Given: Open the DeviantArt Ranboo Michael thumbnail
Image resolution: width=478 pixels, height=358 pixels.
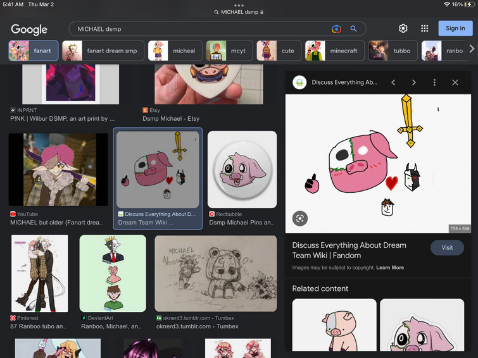Looking at the screenshot, I should [x=113, y=273].
